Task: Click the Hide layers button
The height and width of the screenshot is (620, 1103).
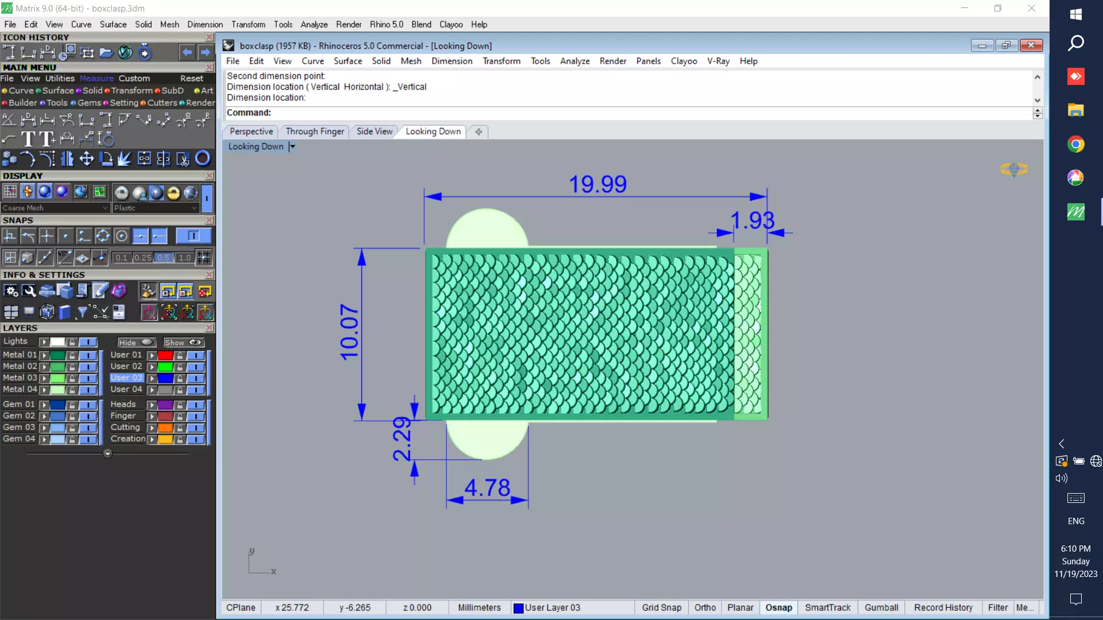Action: tap(136, 342)
